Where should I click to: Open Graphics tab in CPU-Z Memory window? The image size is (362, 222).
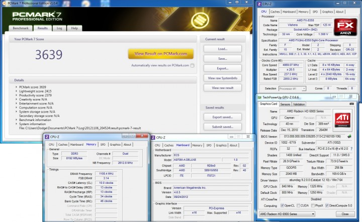point(115,145)
